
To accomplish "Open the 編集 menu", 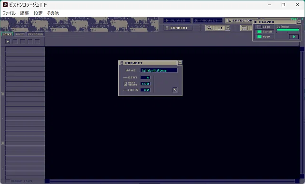I will tap(24, 13).
